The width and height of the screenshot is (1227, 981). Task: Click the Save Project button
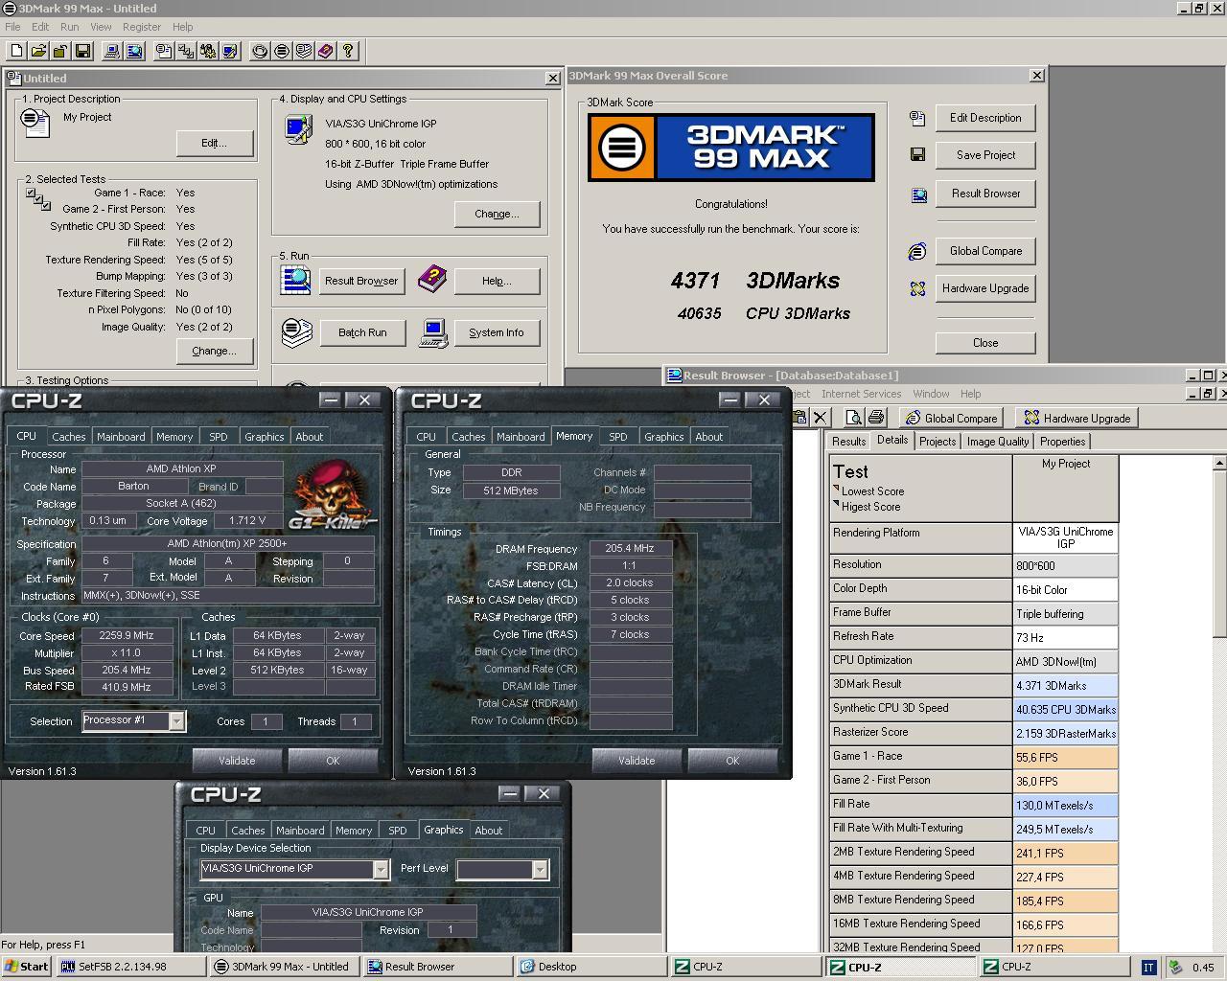point(985,155)
